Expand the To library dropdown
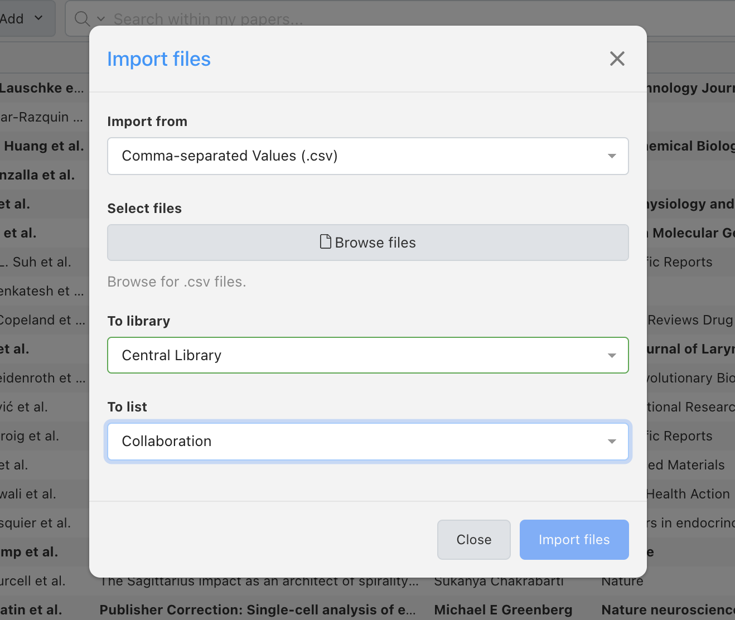Image resolution: width=735 pixels, height=620 pixels. [368, 355]
